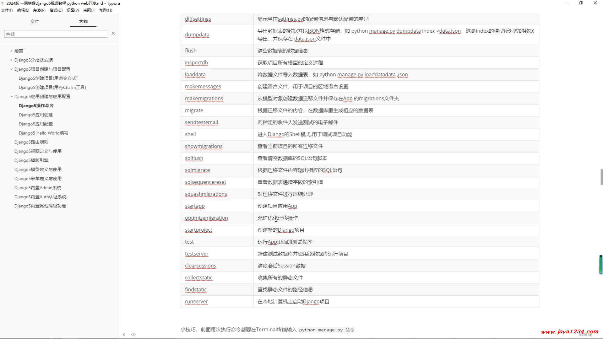Jump to Django5表单定义与使用 section
This screenshot has width=603, height=339.
[x=38, y=178]
